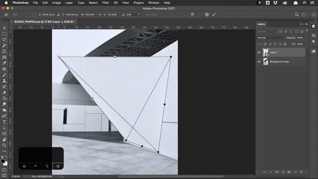Open the Character panel icon in dock
This screenshot has height=179, width=318.
(x=314, y=35)
